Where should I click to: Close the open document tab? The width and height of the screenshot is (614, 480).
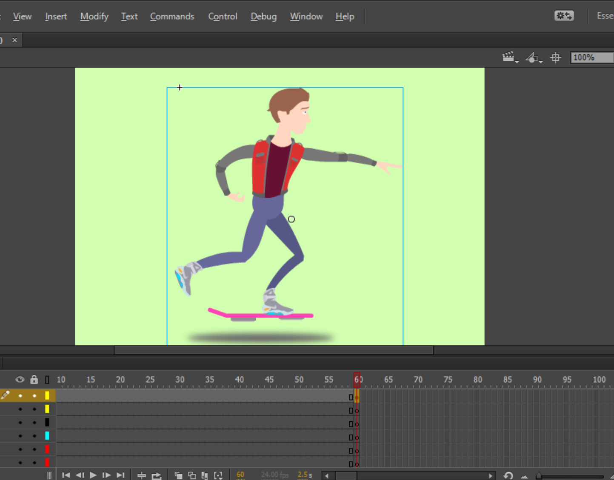coord(15,40)
